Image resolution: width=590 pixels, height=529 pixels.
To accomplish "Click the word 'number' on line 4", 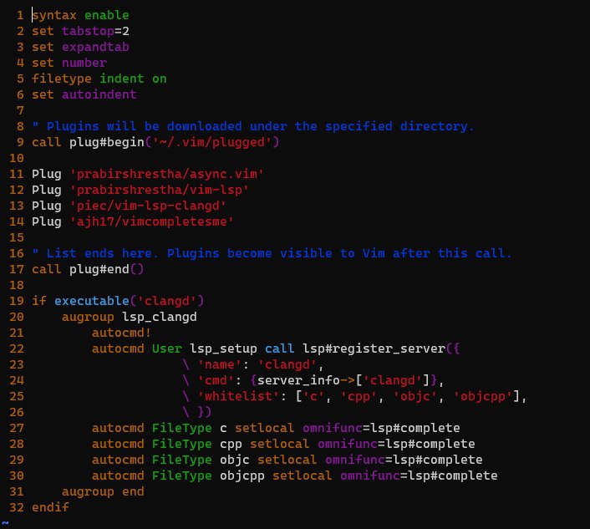I will [84, 63].
